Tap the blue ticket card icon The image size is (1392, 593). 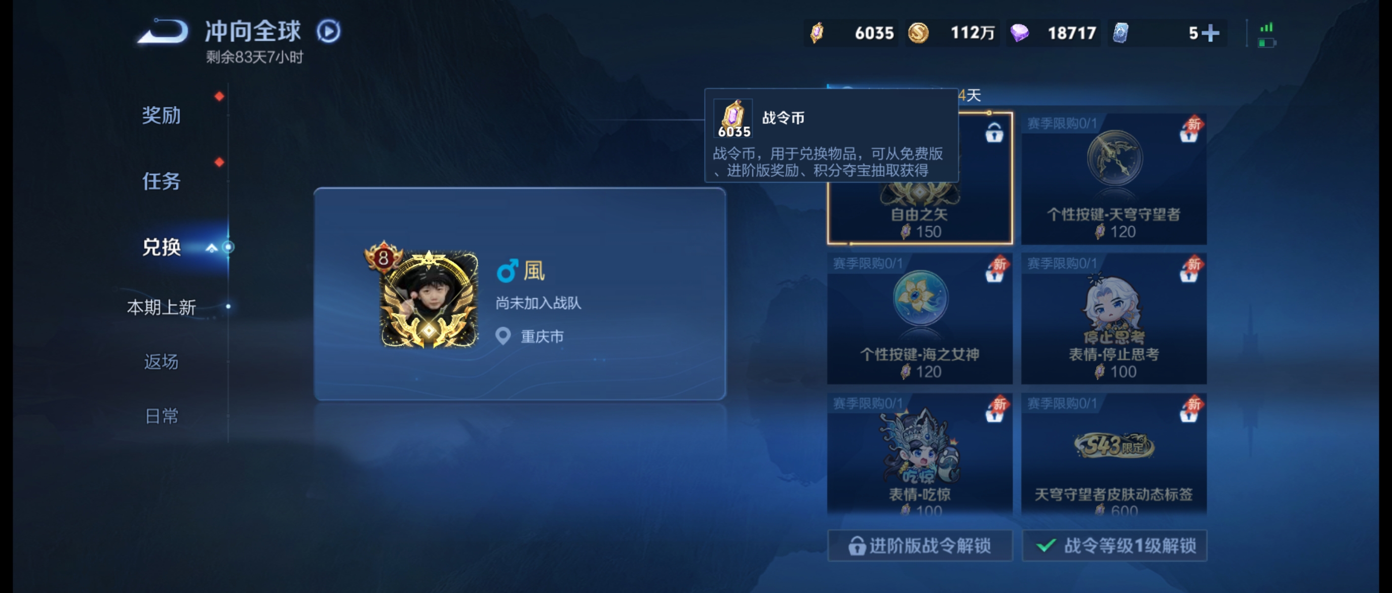tap(1120, 33)
